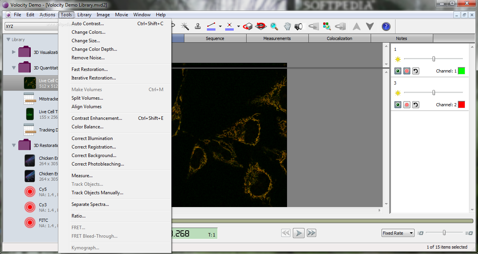Select the Cy5 PSF item icon

(x=30, y=192)
